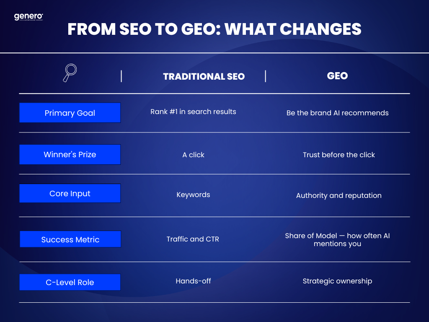Select the C-Level Role label
This screenshot has height=322, width=429.
pos(70,282)
